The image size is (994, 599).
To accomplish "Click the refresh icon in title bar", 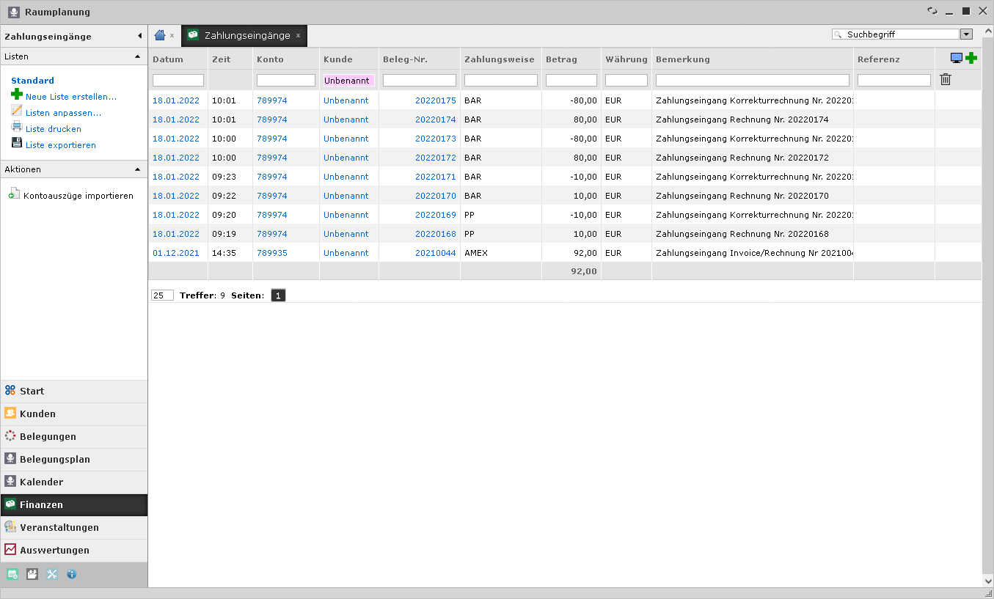I will tap(932, 11).
